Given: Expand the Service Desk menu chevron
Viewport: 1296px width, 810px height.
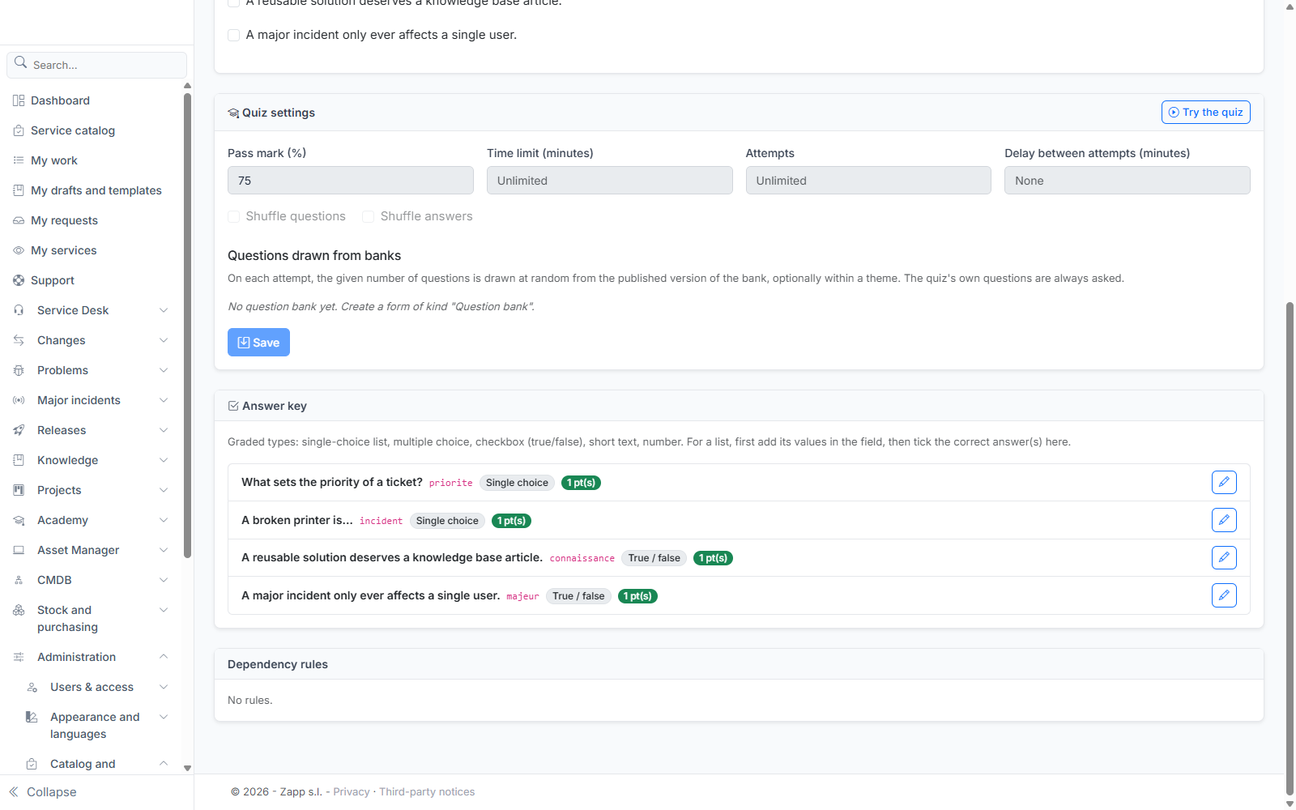Looking at the screenshot, I should click(164, 310).
